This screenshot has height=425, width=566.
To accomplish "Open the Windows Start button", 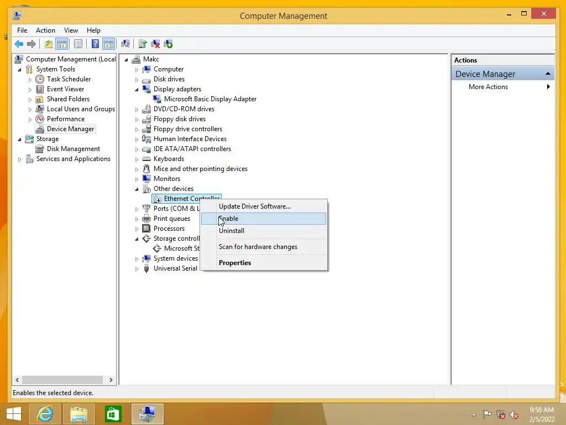I will coord(14,414).
